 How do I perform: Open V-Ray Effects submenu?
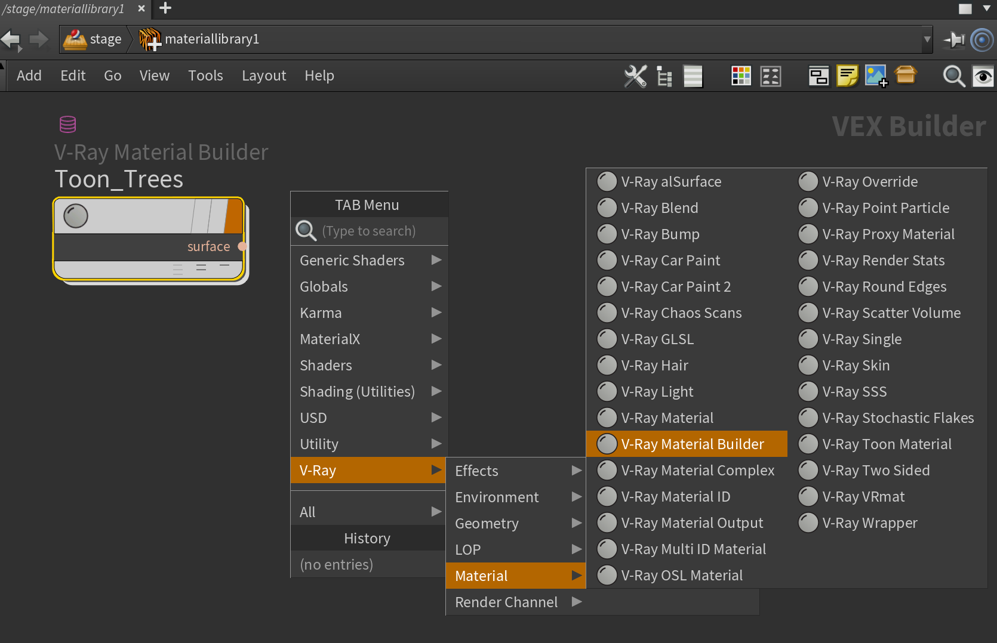point(516,471)
